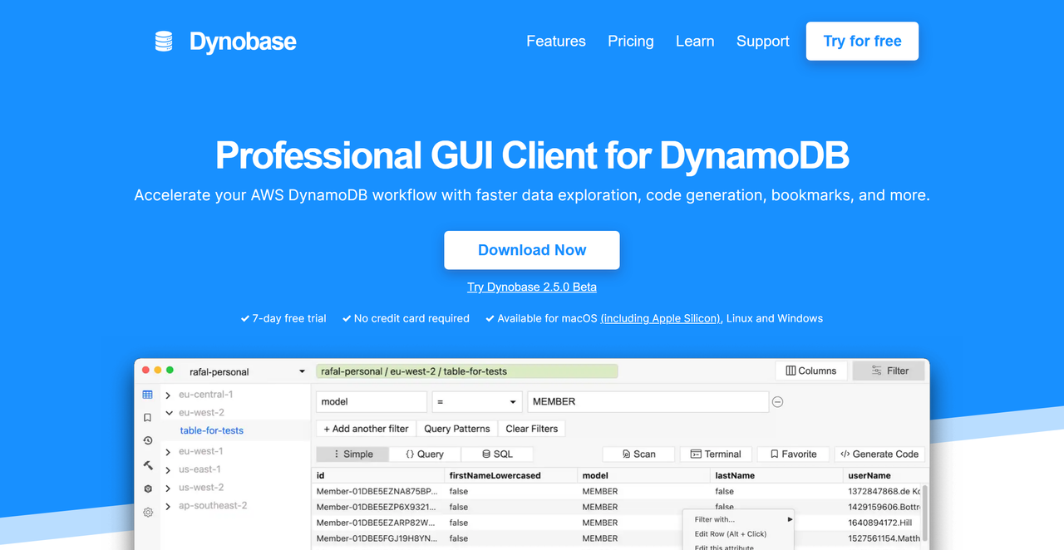Click the firstNameLowercased column header
Image resolution: width=1064 pixels, height=550 pixels.
coord(511,476)
